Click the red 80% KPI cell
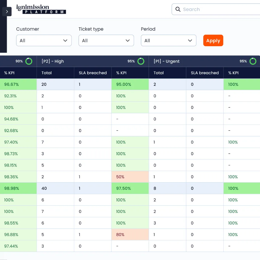Viewport: 260px width, 260px height. 130,235
